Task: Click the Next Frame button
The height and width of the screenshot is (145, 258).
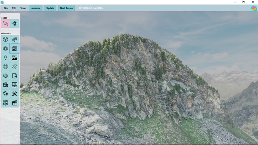Action: [x=67, y=8]
